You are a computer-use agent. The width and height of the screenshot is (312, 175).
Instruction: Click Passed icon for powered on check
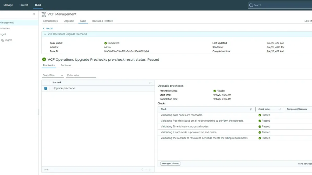click(x=260, y=132)
